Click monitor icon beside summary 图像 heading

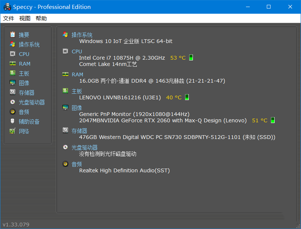[x=65, y=107]
